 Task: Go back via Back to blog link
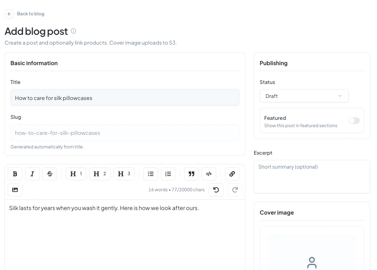(x=31, y=14)
